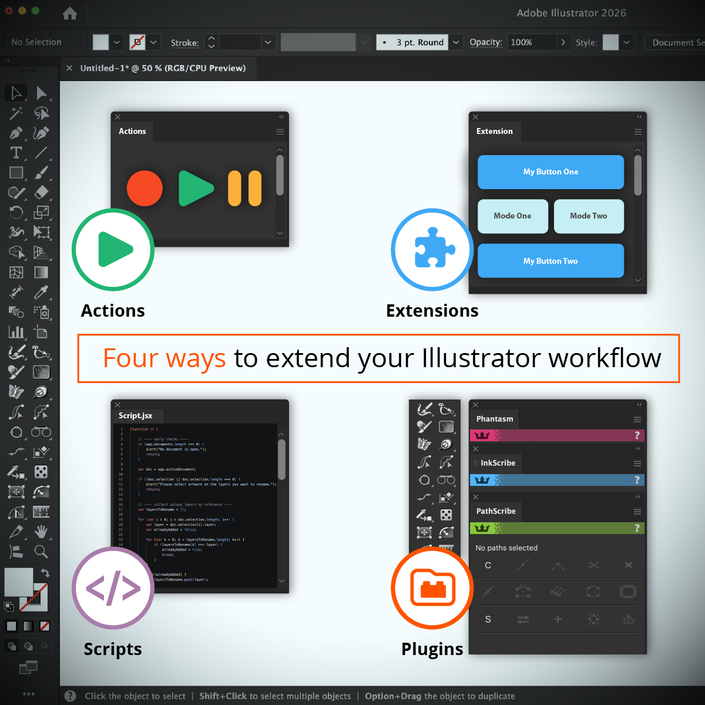Viewport: 705px width, 705px height.
Task: Open Edit Toolbar three dots
Action: (29, 694)
